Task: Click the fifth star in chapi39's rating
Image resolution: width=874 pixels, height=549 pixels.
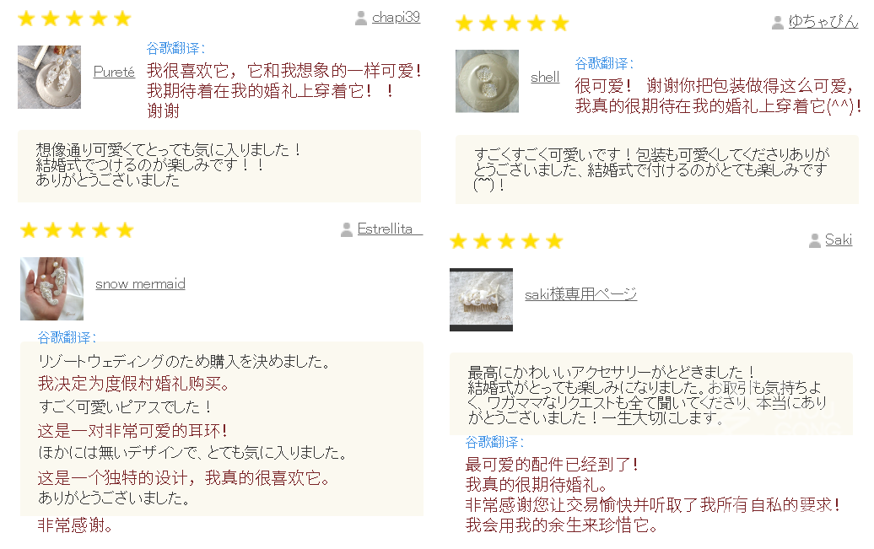Action: (122, 19)
